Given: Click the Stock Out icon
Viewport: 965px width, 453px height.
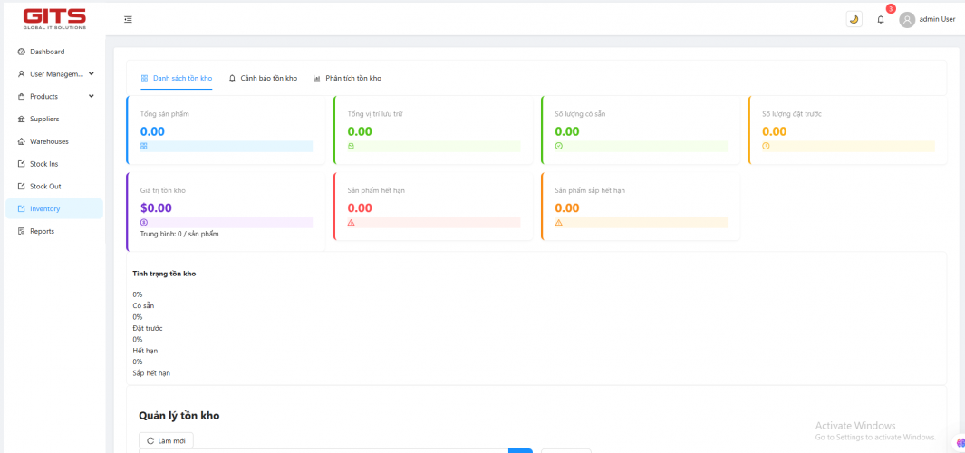Looking at the screenshot, I should tap(22, 186).
